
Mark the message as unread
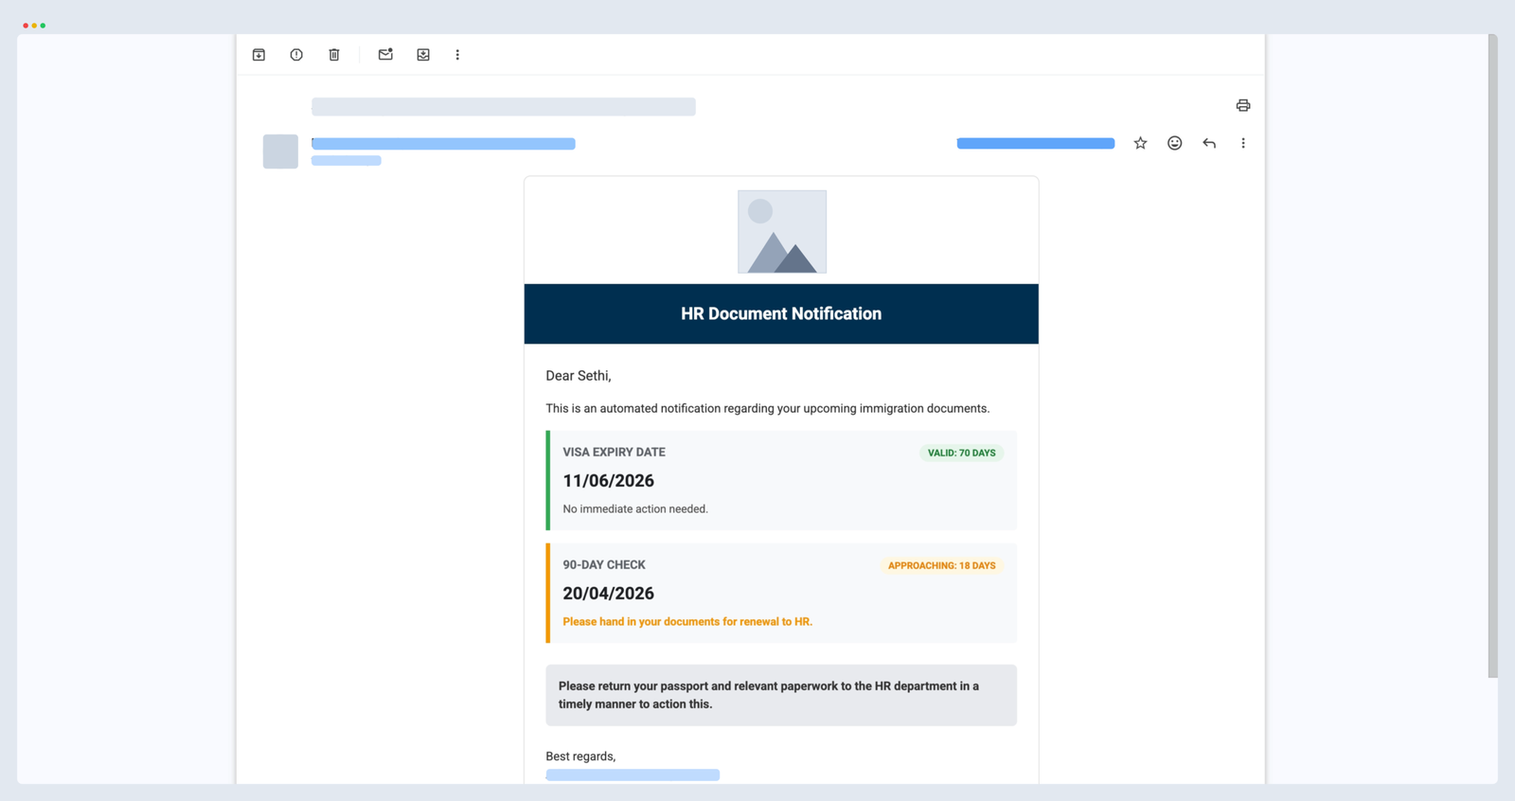(385, 55)
